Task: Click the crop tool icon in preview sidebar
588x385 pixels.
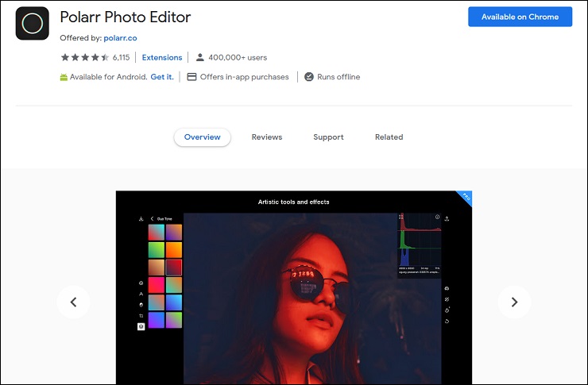Action: (141, 316)
